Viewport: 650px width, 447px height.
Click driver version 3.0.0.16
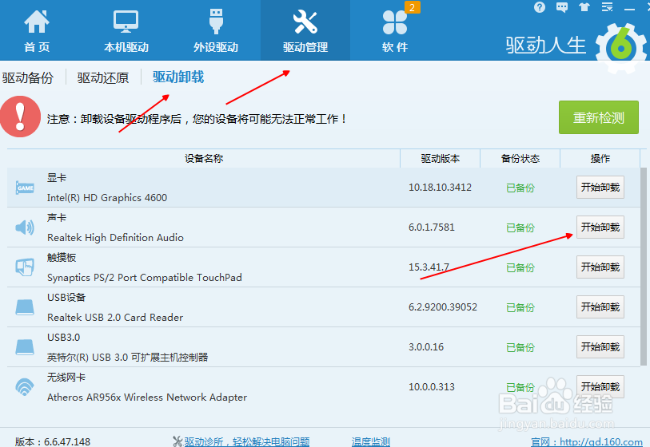pyautogui.click(x=426, y=347)
